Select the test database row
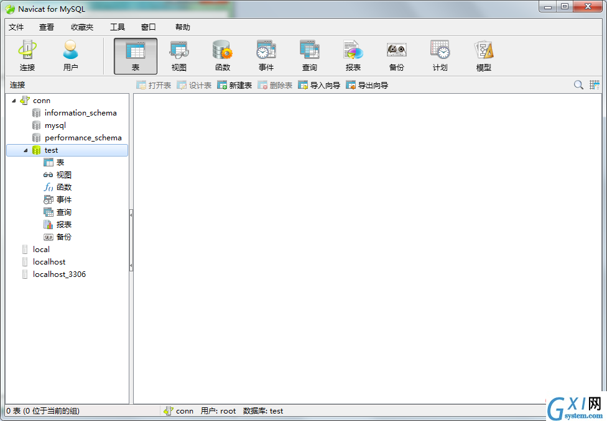 coord(67,150)
